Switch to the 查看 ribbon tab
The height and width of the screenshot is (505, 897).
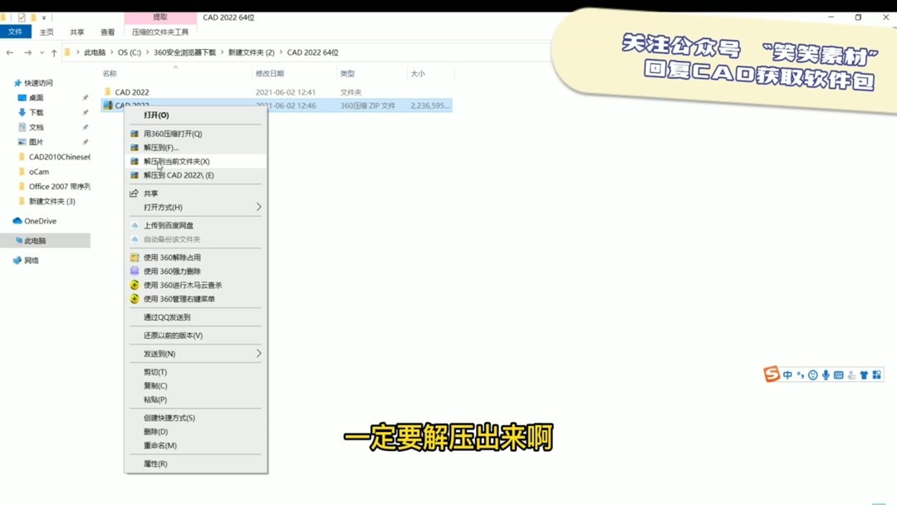(x=108, y=32)
